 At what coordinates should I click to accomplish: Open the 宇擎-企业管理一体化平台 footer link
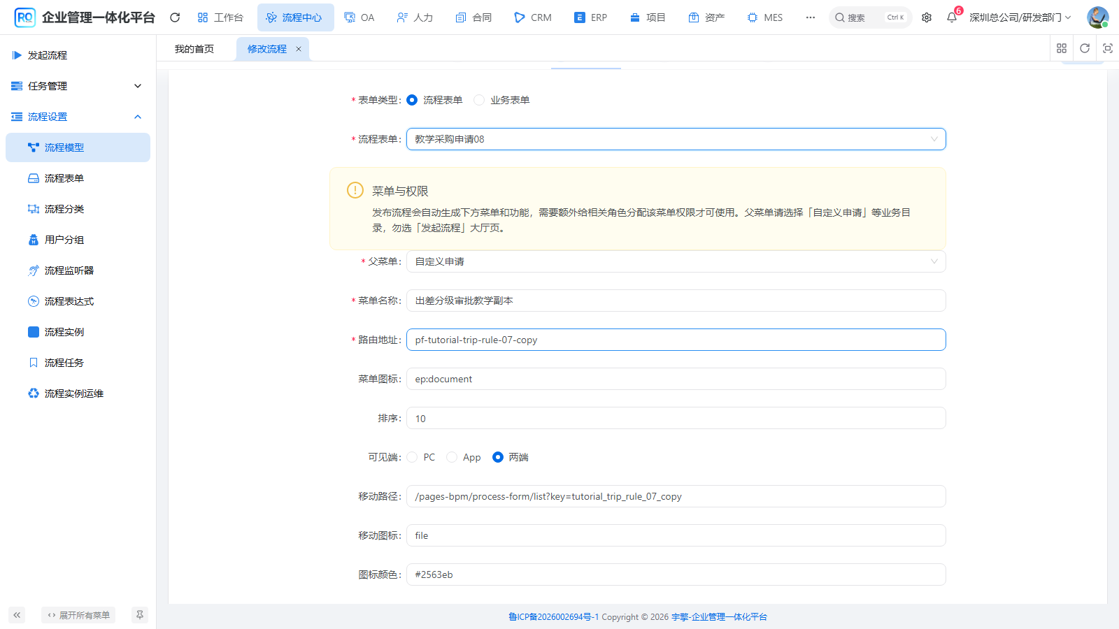click(x=719, y=617)
